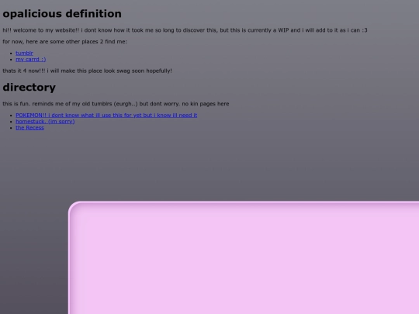The image size is (419, 314).
Task: Click the pink rounded panel
Action: click(x=244, y=257)
